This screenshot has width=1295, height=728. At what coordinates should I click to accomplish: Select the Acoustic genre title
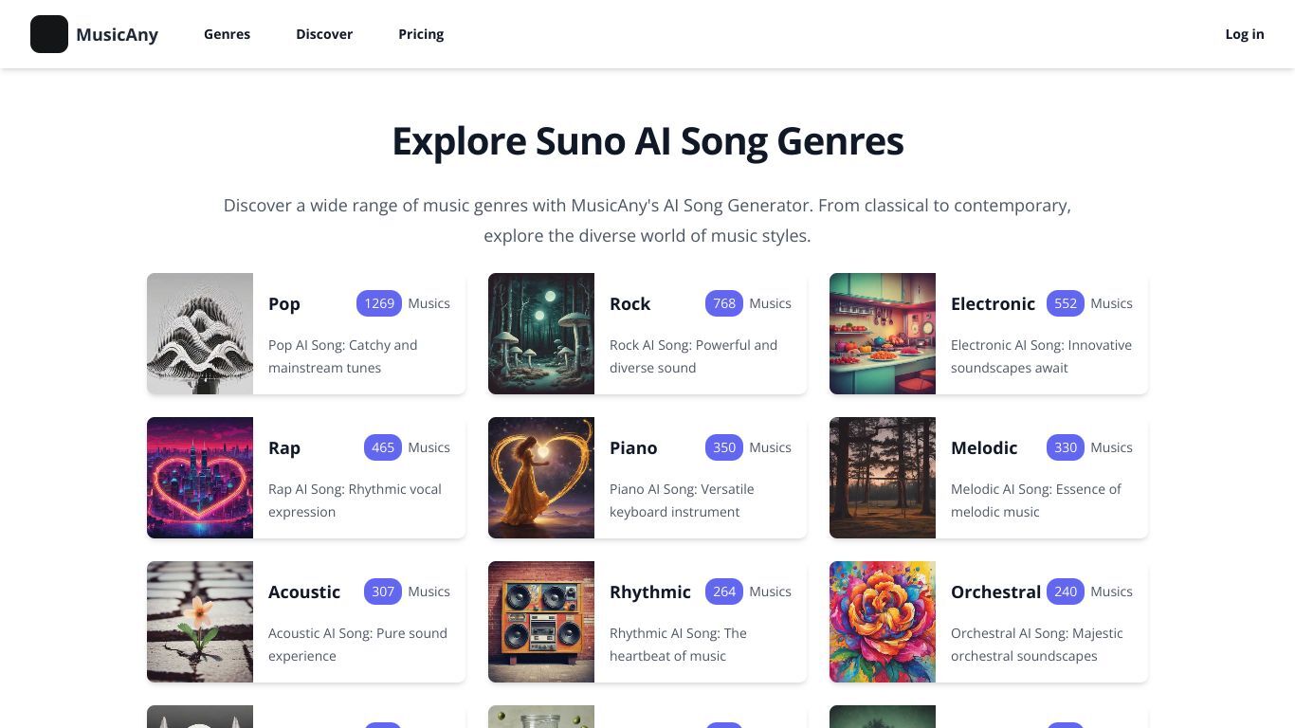point(304,591)
